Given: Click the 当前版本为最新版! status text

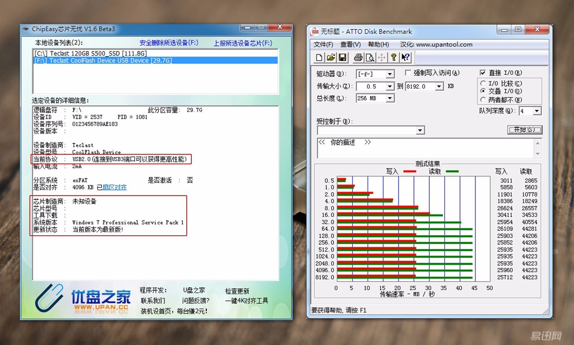Looking at the screenshot, I should click(x=98, y=229).
